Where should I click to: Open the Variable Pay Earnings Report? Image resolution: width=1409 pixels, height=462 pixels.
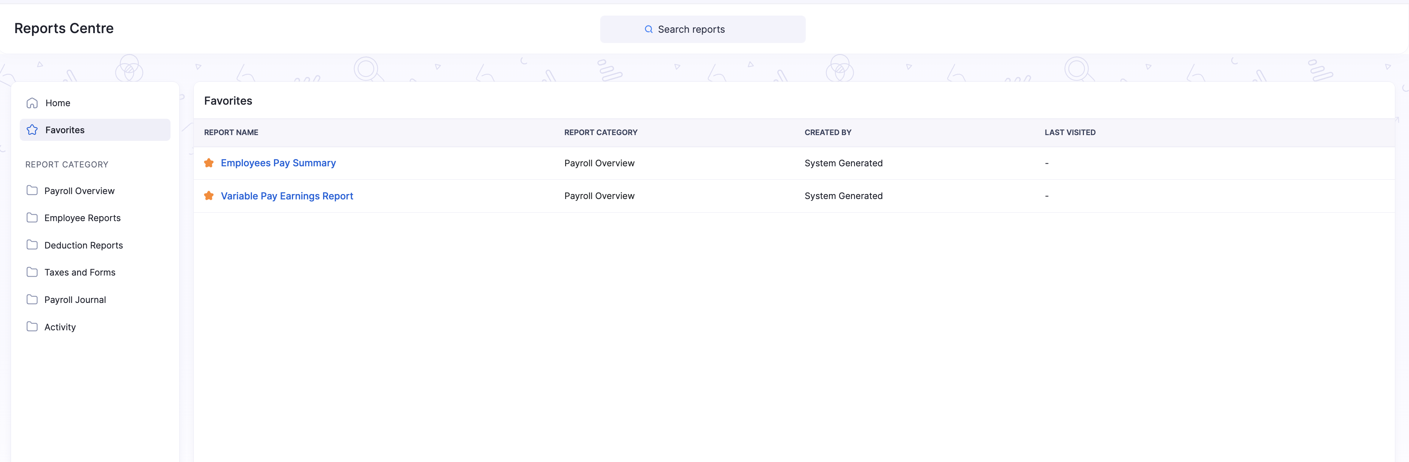coord(287,196)
